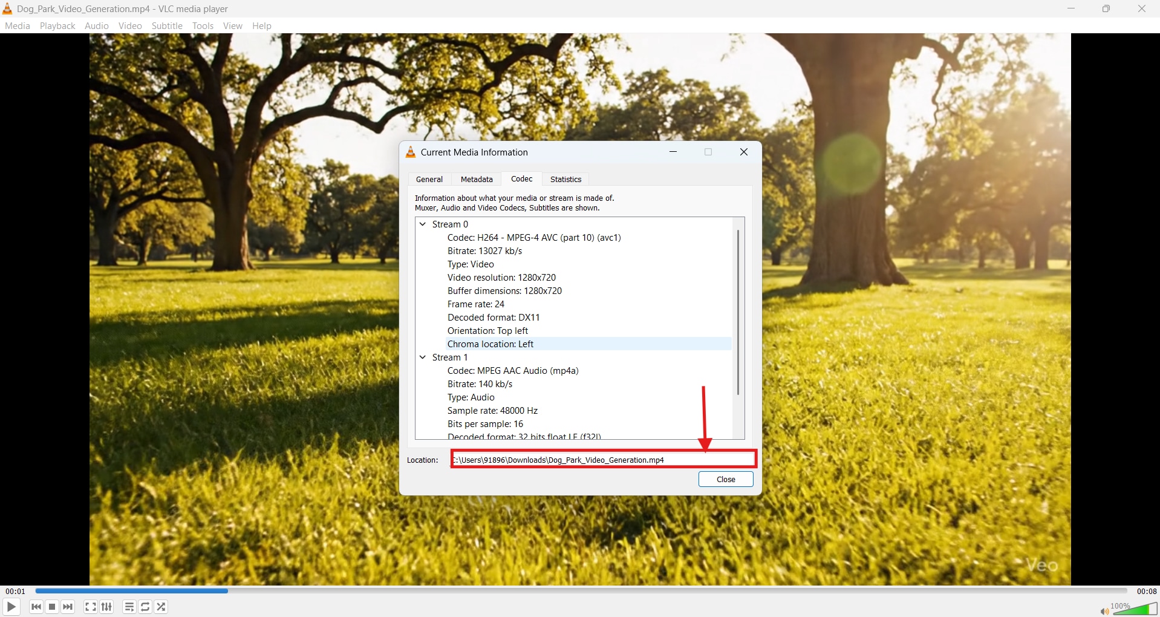
Task: Click the VLC cone in the main title bar
Action: [x=7, y=8]
